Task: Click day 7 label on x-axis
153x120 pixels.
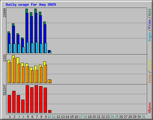Action: (37, 117)
